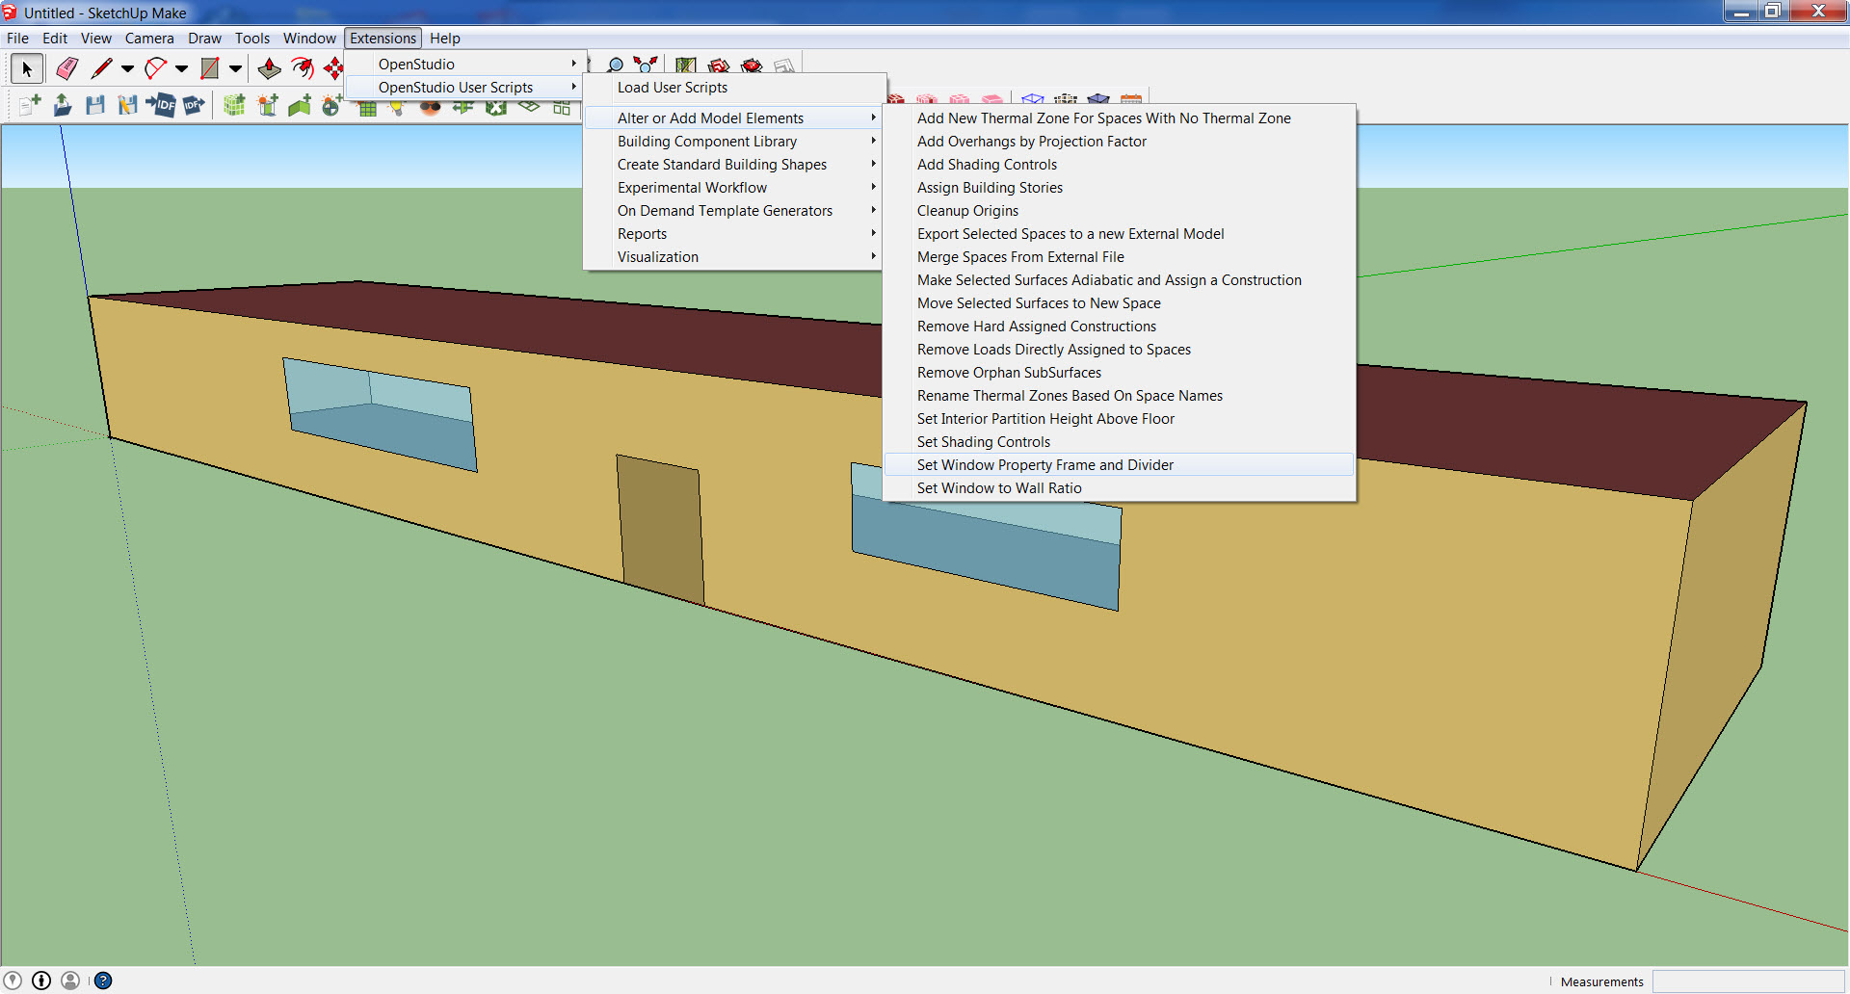This screenshot has width=1850, height=994.
Task: Create a new OpenStudio model
Action: coord(27,106)
